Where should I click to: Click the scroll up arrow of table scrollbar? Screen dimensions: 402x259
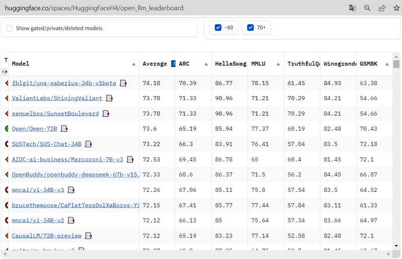[396, 57]
